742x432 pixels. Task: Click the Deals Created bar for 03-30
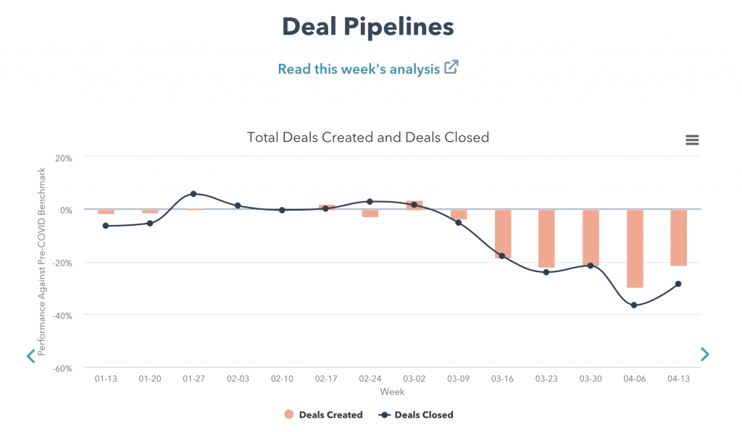coord(591,237)
